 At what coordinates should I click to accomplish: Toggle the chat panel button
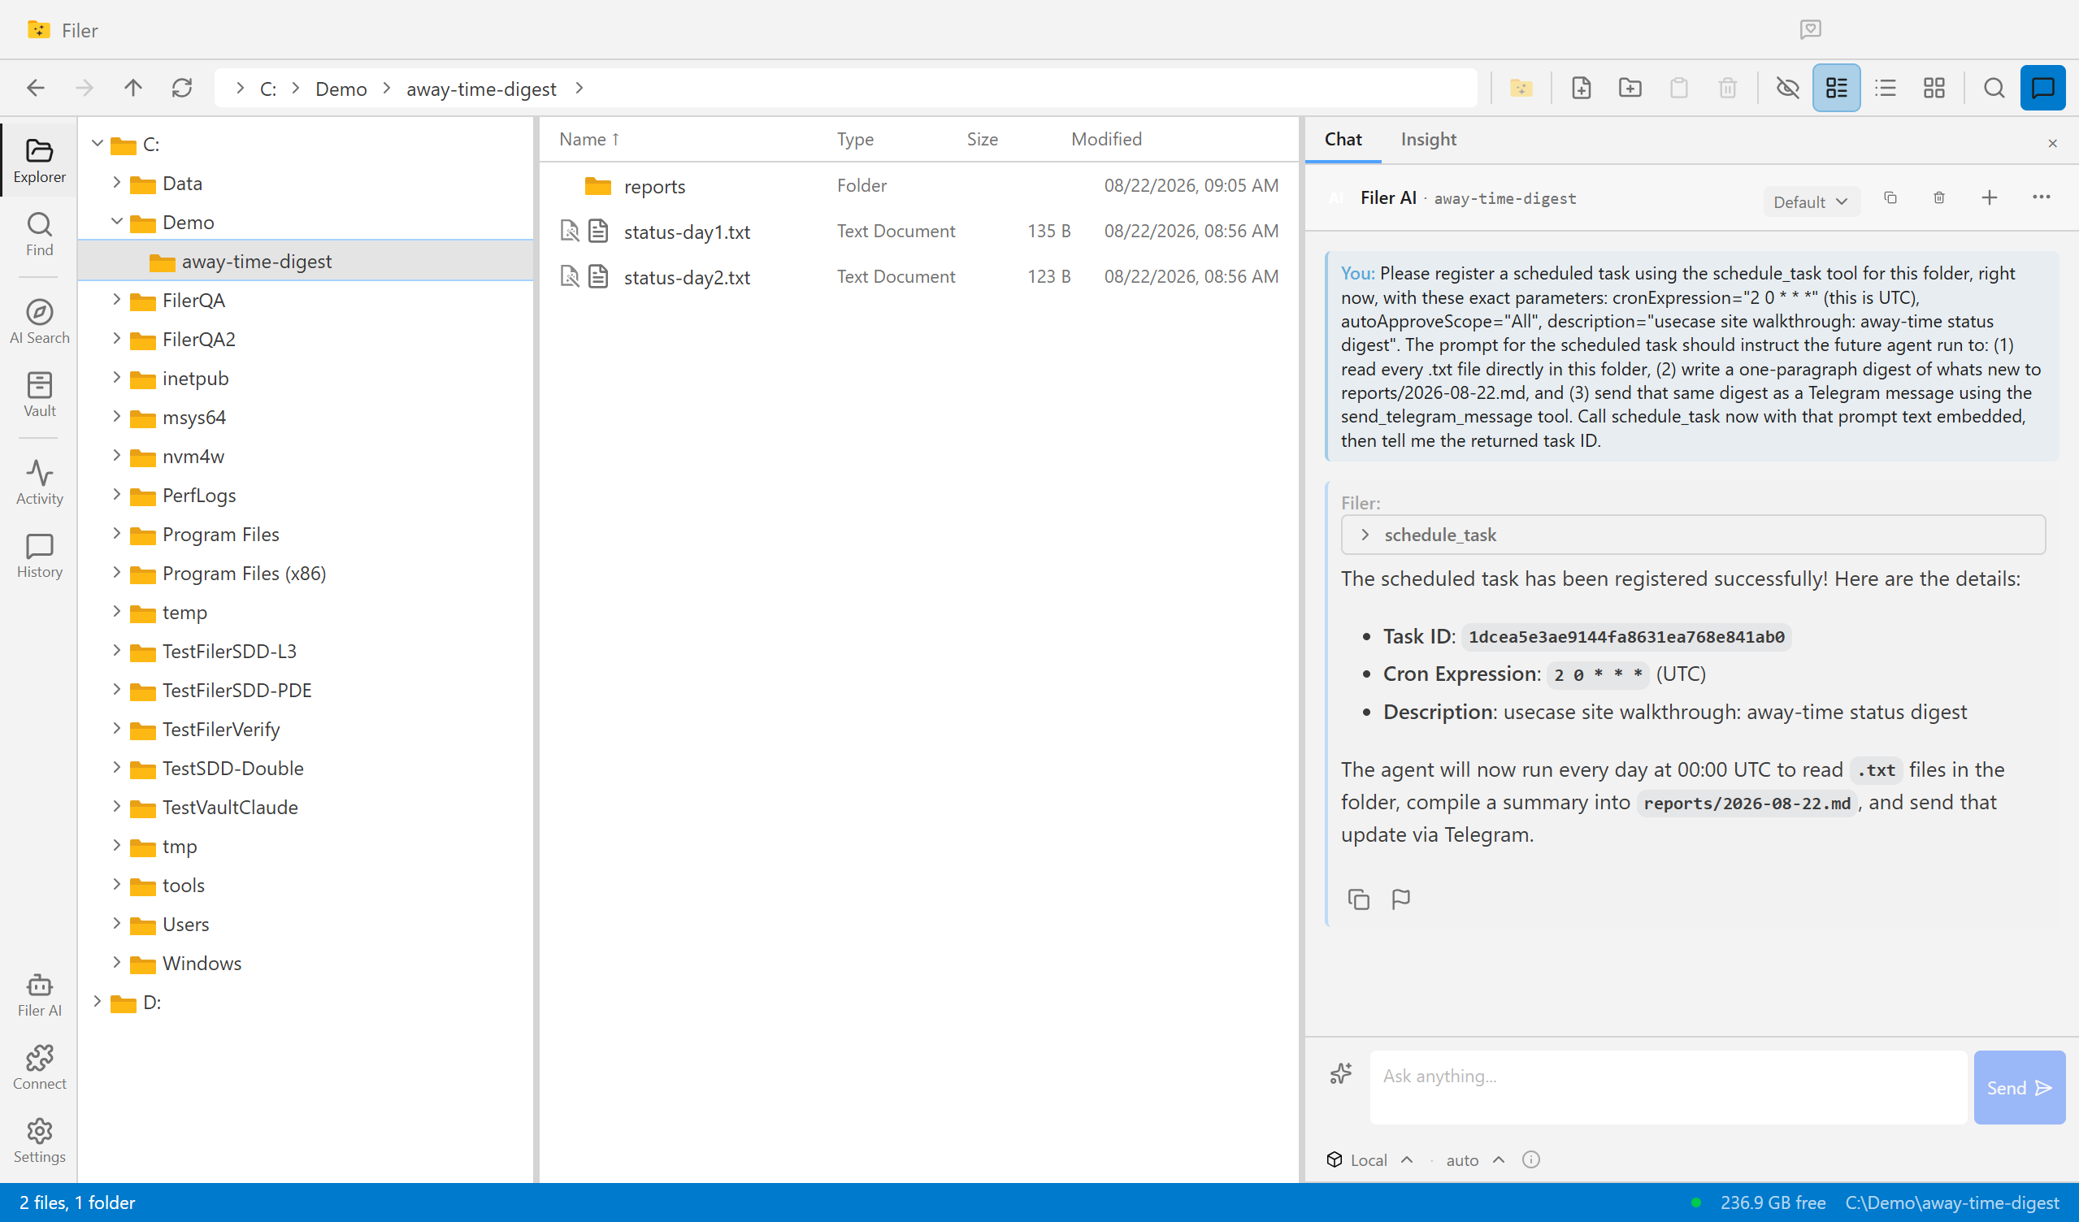2042,89
